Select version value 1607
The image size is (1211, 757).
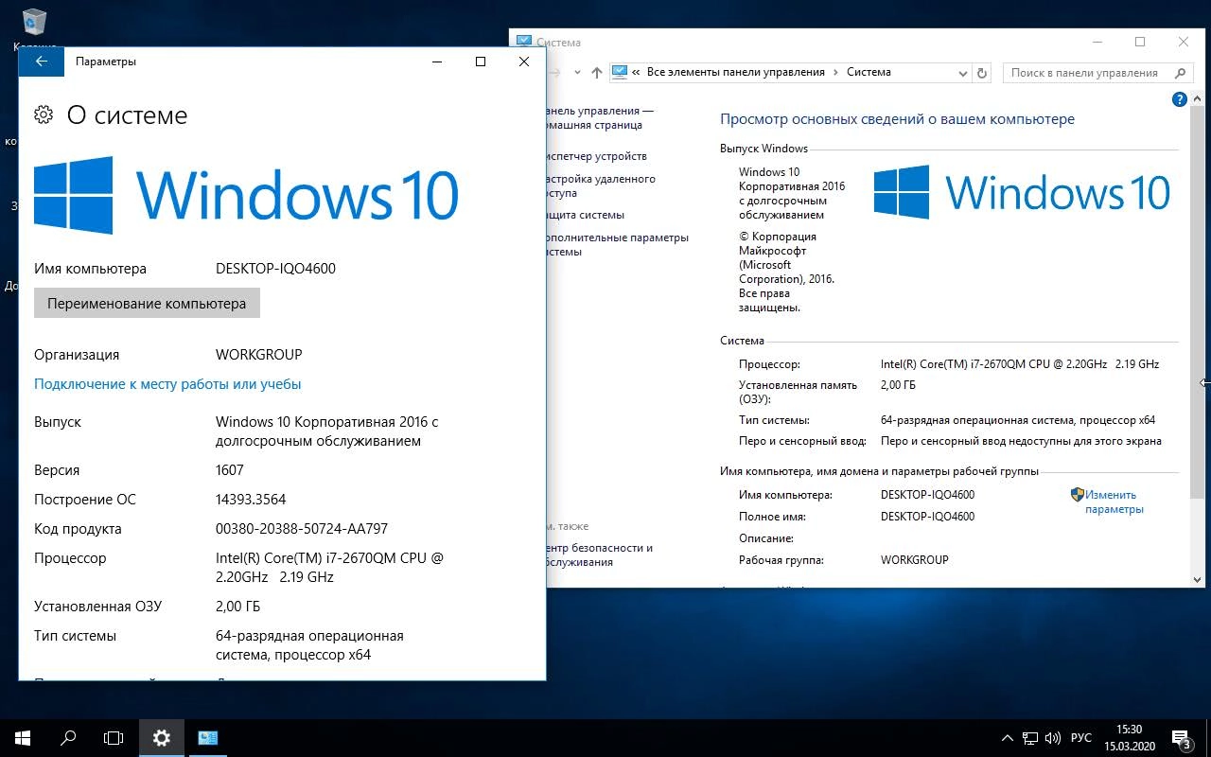coord(230,470)
